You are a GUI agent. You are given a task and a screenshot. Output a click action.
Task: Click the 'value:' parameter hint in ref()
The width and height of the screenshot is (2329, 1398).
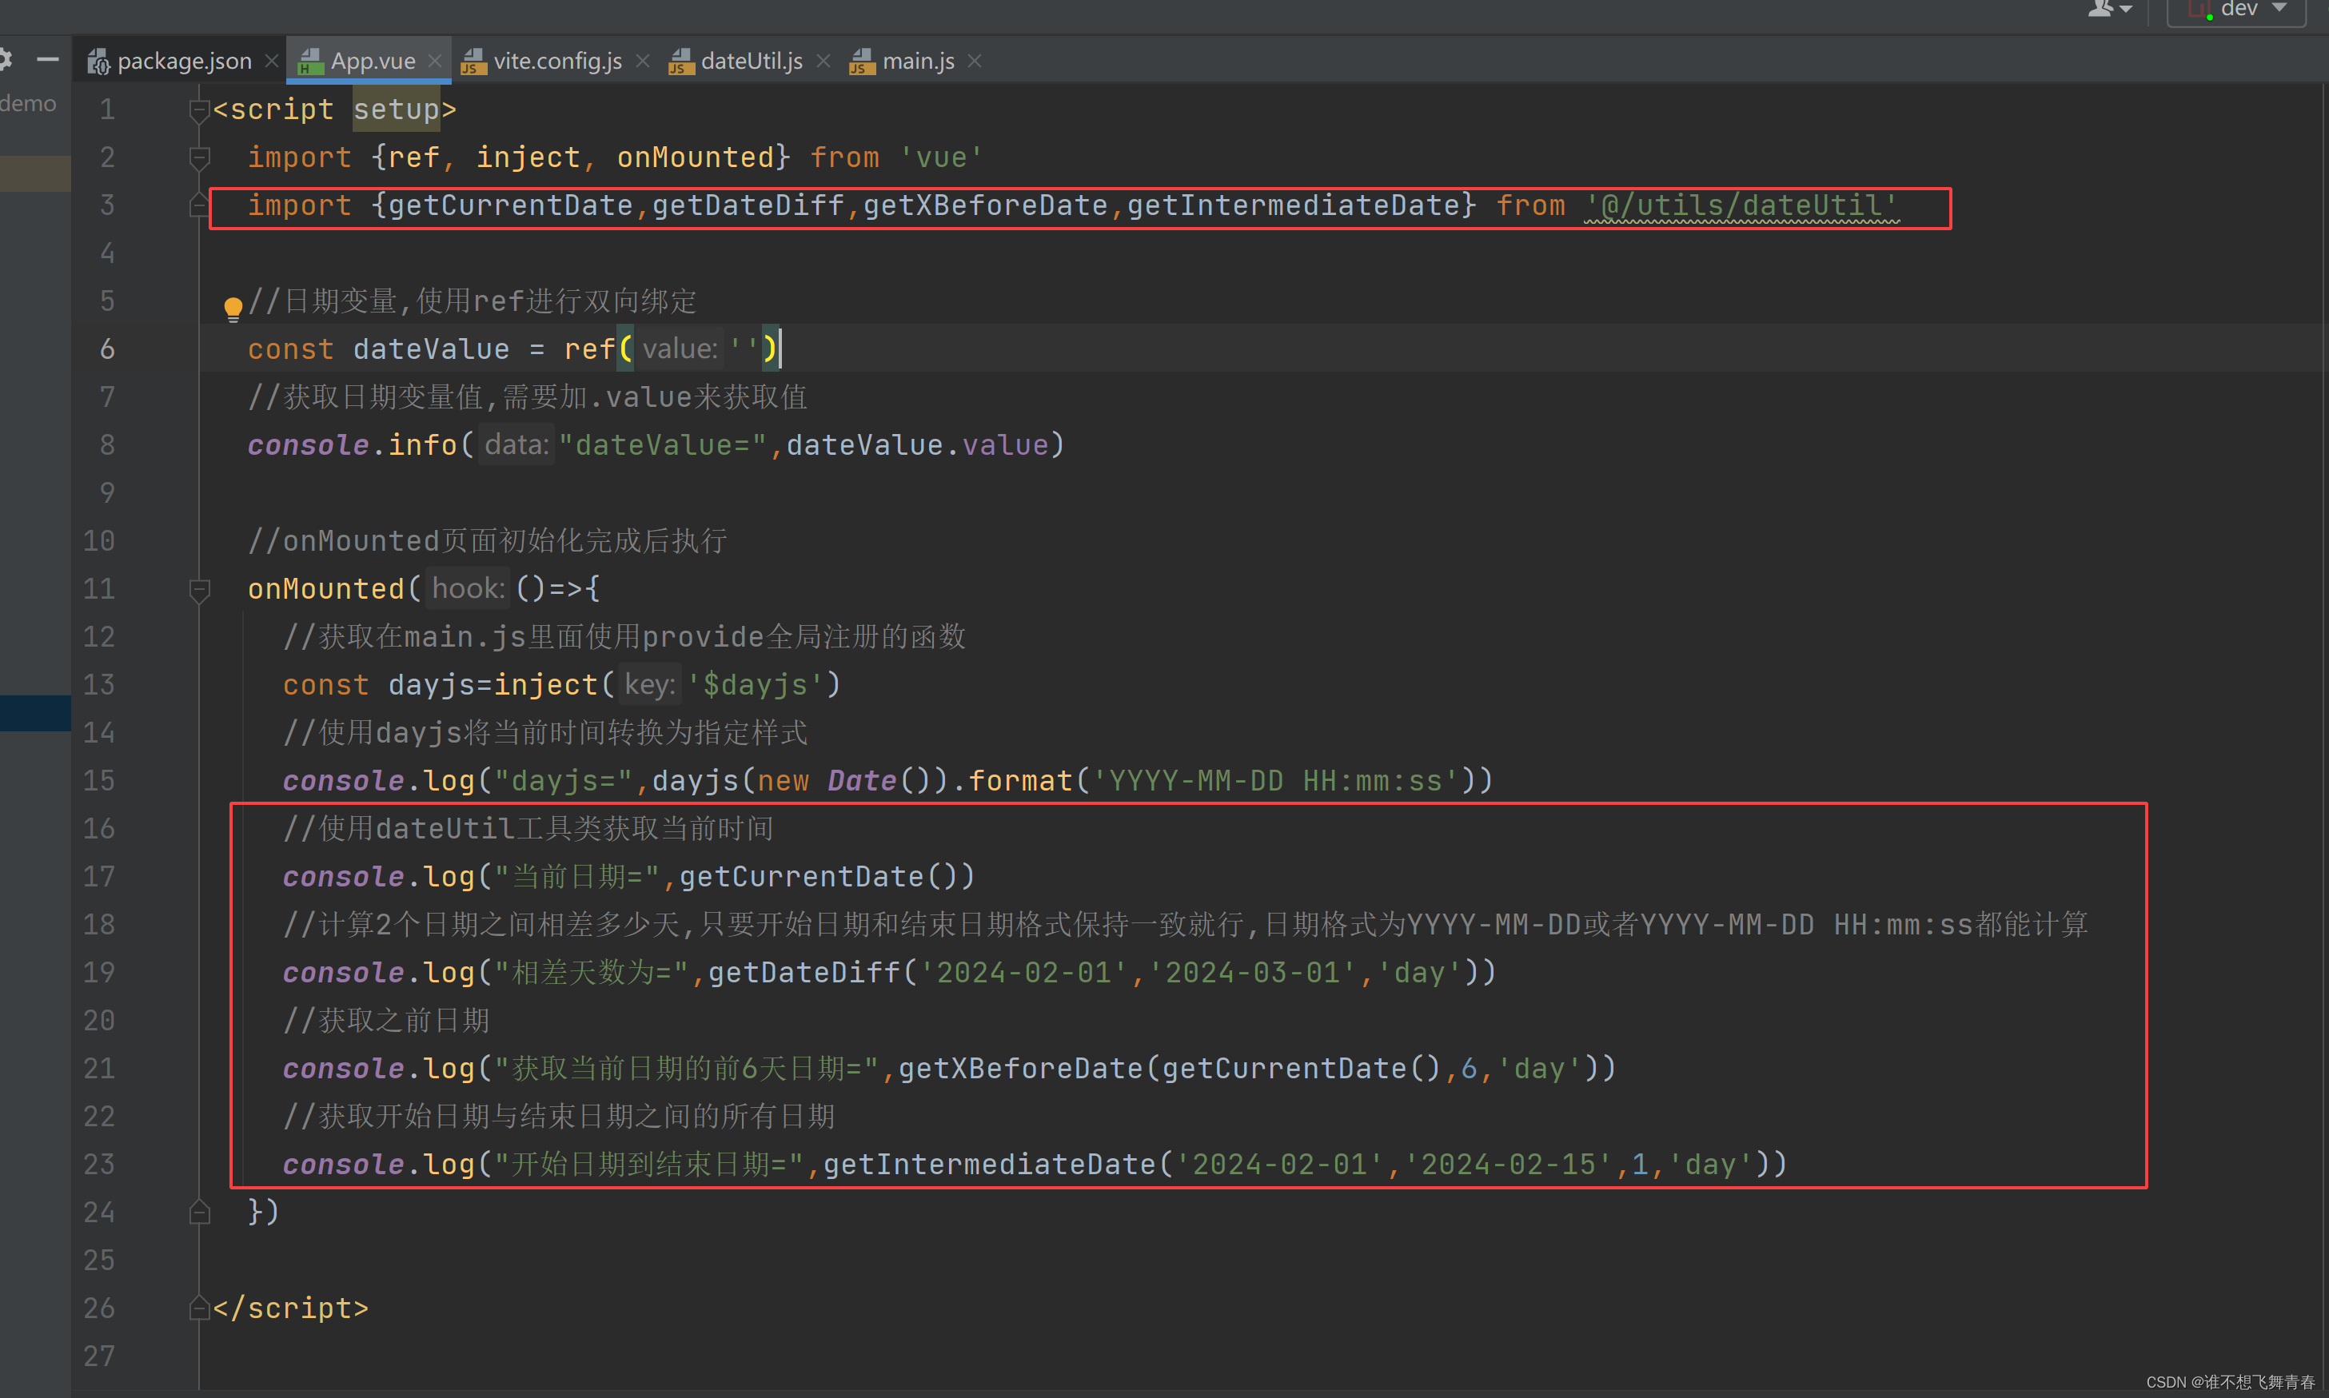tap(680, 349)
